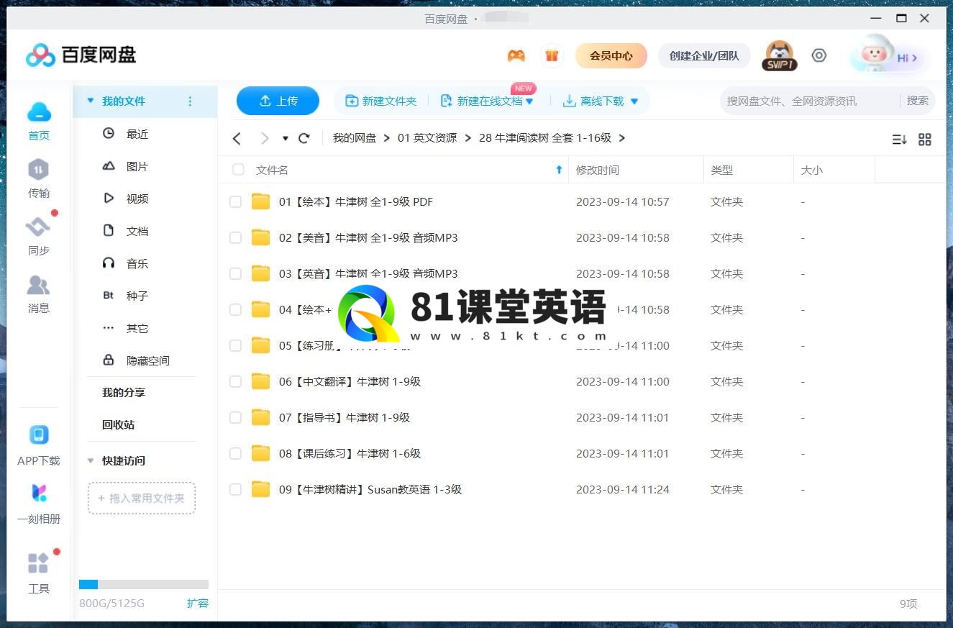The image size is (953, 628).
Task: Click the APP下载 icon
Action: (x=39, y=435)
